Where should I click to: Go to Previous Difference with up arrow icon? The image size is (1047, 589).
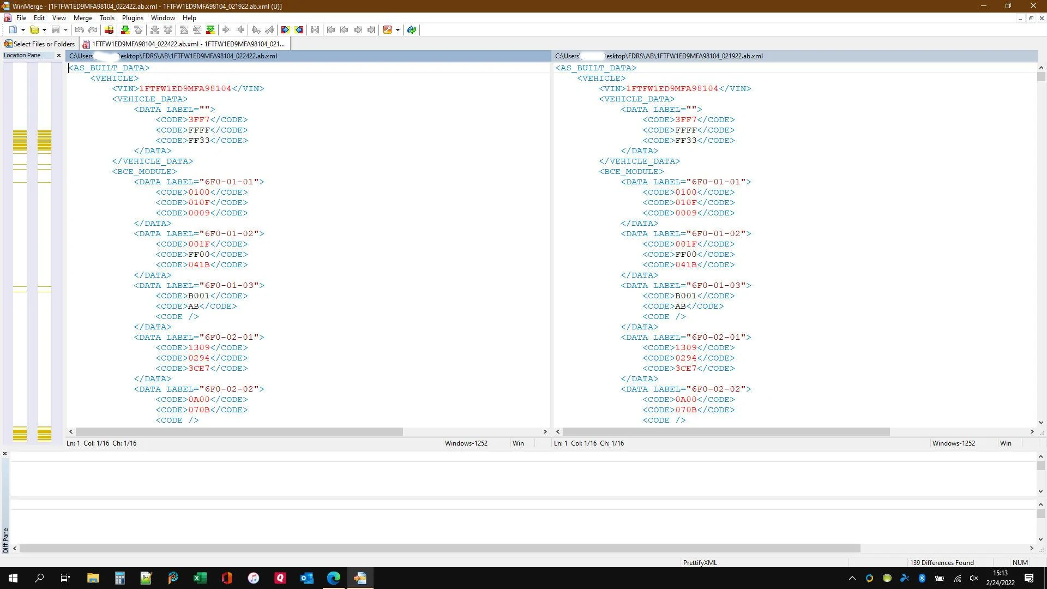[139, 30]
